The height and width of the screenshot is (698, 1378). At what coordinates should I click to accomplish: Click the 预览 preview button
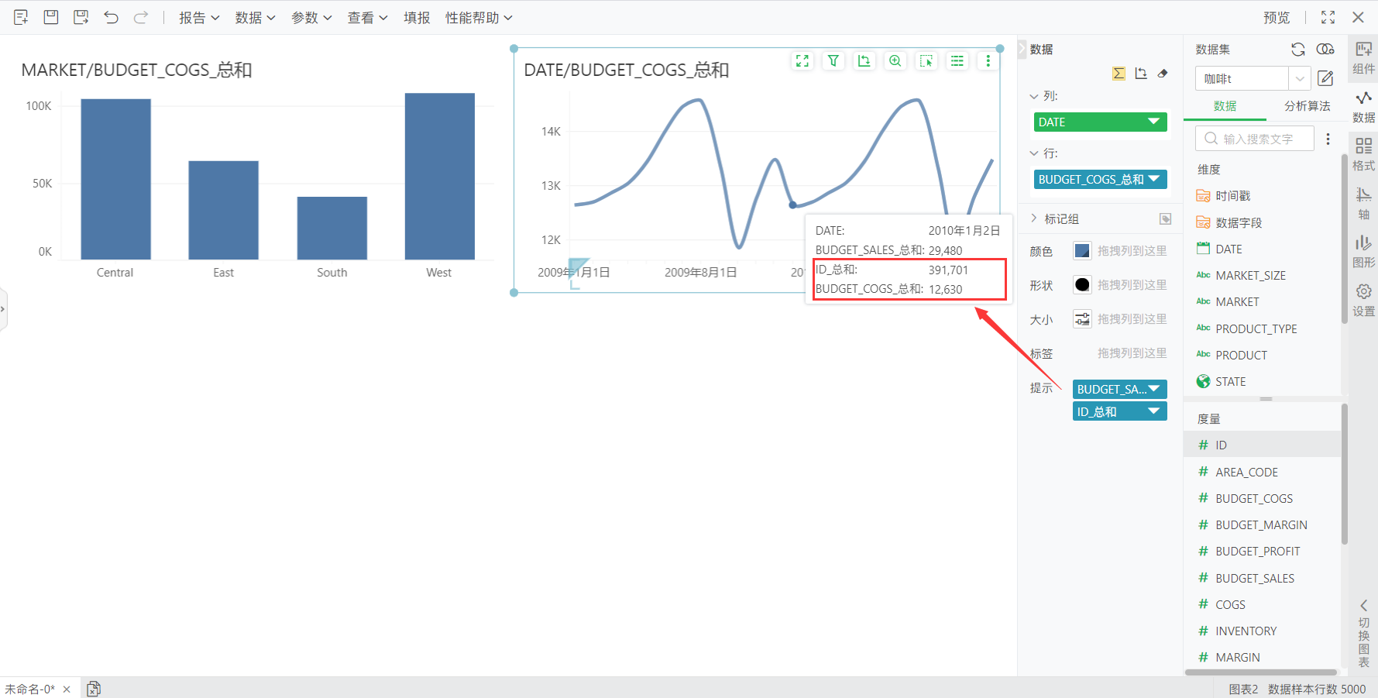[x=1277, y=18]
